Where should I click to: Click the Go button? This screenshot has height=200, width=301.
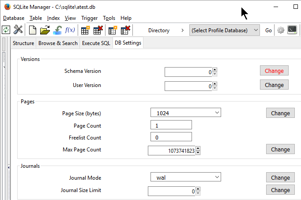[268, 30]
